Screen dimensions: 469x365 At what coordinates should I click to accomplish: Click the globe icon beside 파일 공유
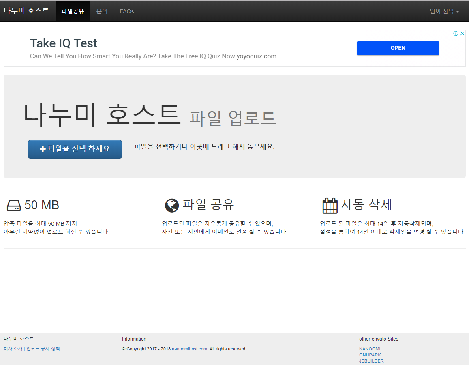tap(172, 206)
